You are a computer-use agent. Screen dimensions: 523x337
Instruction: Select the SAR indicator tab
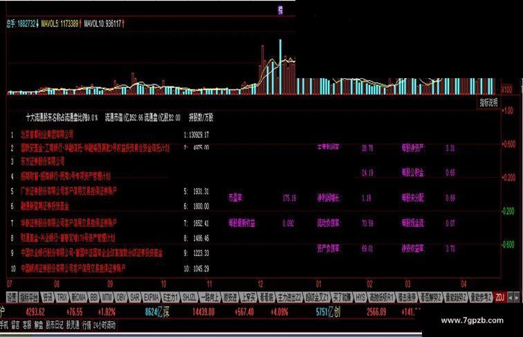pos(134,298)
